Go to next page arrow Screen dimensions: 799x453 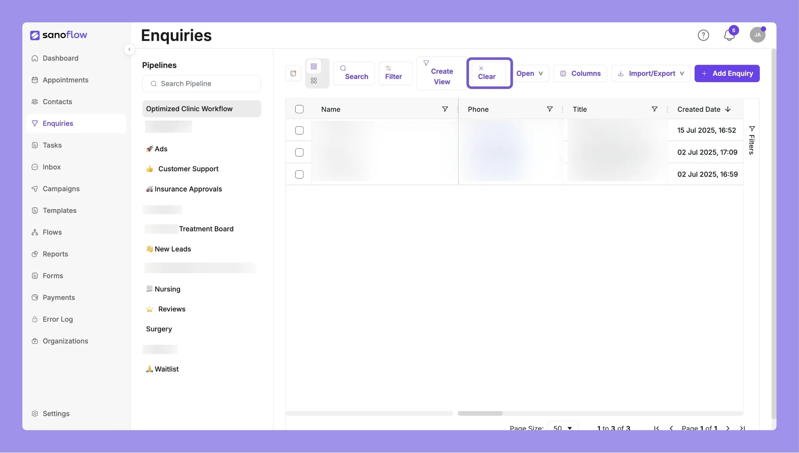728,428
